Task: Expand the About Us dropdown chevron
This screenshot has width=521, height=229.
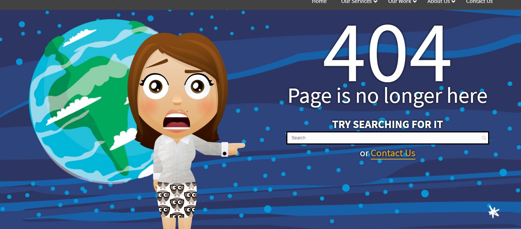Action: [x=453, y=2]
